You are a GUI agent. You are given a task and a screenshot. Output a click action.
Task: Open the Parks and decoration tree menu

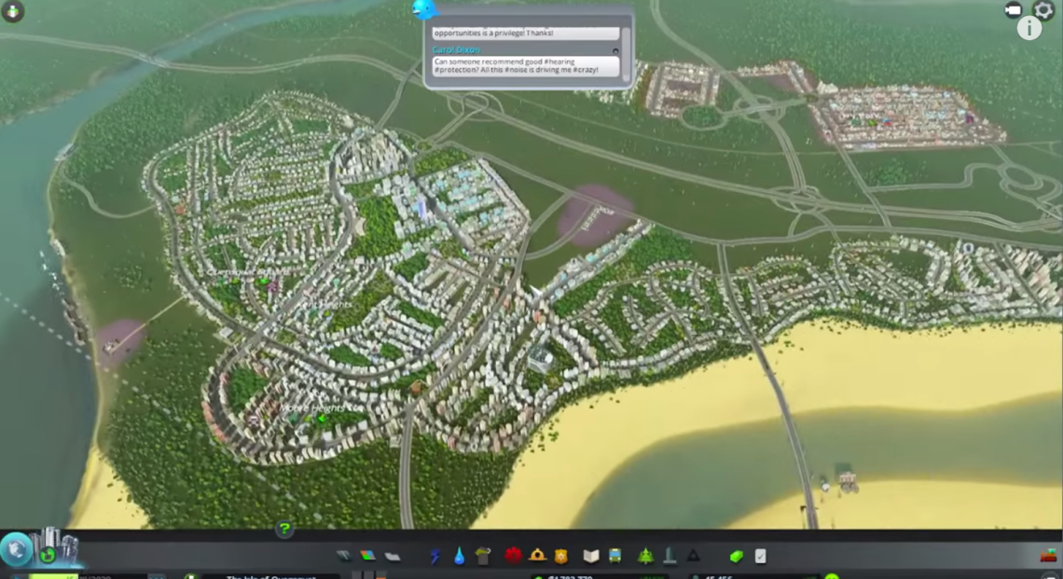pyautogui.click(x=645, y=557)
